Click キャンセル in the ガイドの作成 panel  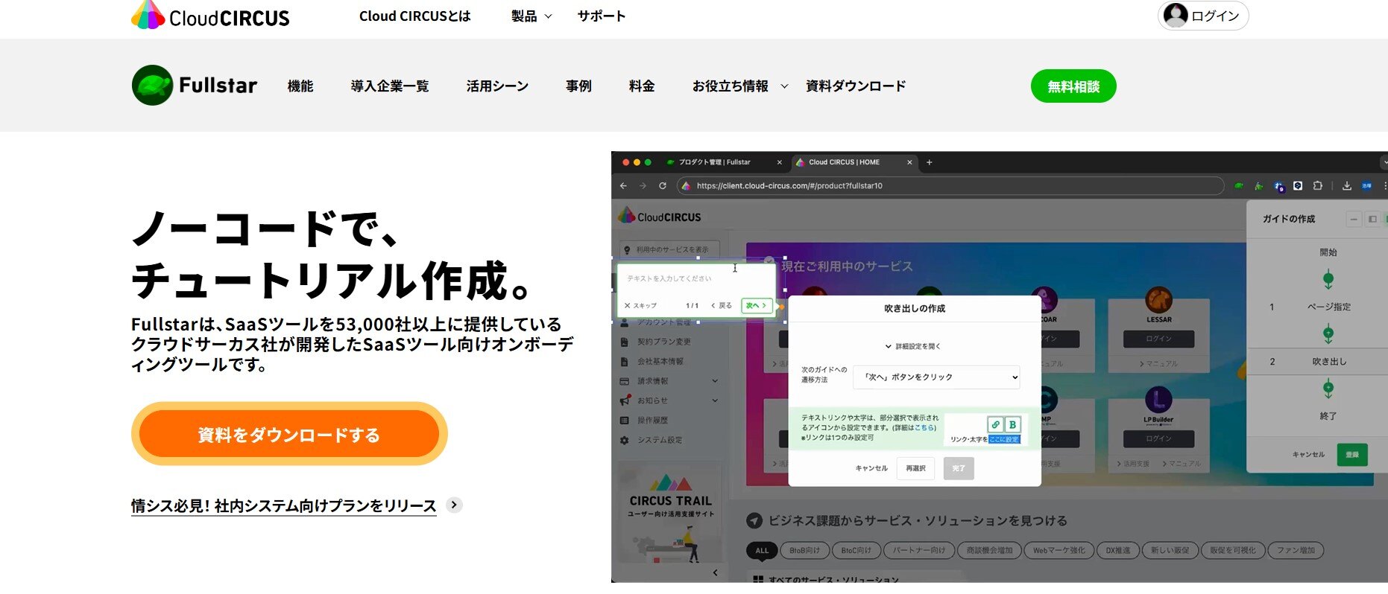(1308, 454)
